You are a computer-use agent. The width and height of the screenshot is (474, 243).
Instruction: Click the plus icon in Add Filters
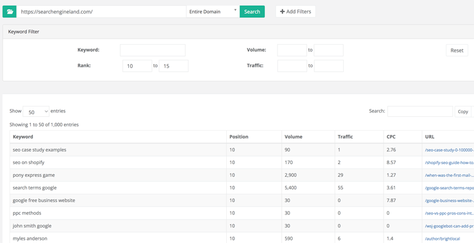coord(283,11)
